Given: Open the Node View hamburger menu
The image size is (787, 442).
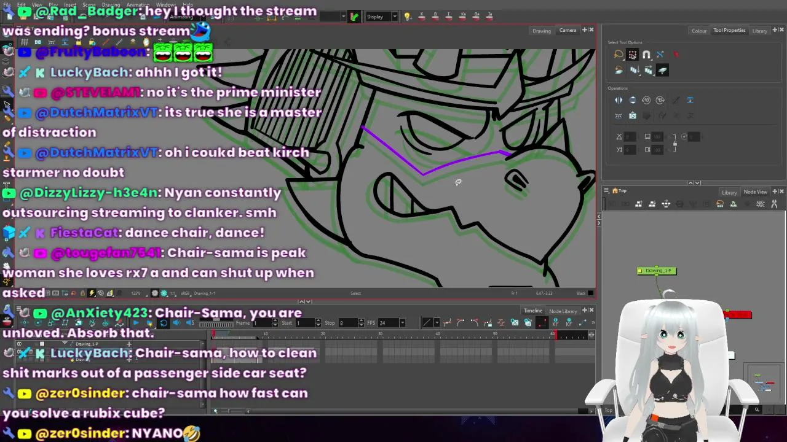Looking at the screenshot, I should (x=606, y=191).
